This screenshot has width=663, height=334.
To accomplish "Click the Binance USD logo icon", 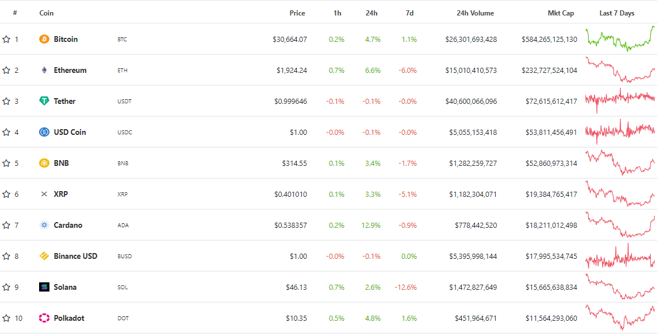I will (44, 256).
